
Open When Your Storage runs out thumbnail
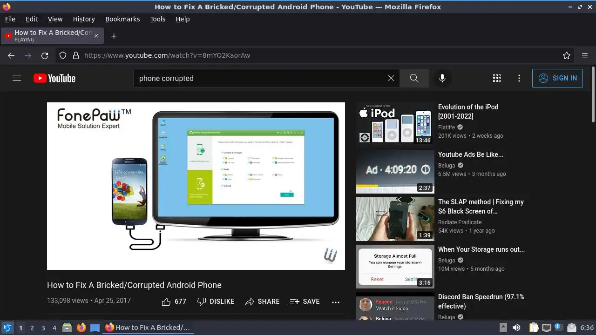395,267
